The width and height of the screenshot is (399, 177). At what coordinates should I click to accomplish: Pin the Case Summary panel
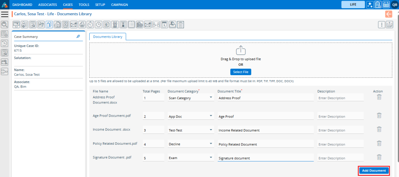pyautogui.click(x=78, y=37)
